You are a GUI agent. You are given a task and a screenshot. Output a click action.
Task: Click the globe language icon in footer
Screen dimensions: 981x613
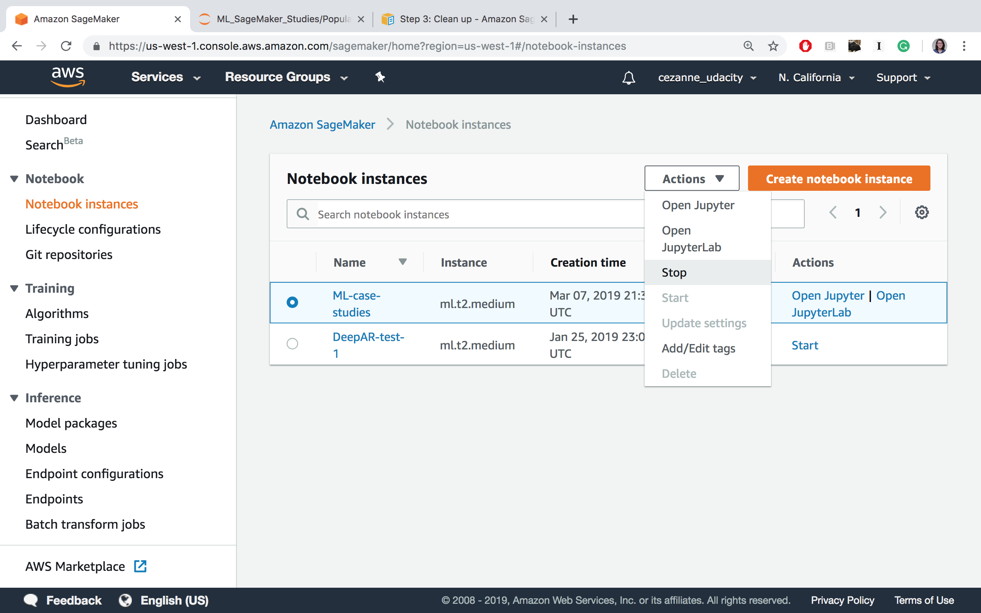pyautogui.click(x=125, y=600)
